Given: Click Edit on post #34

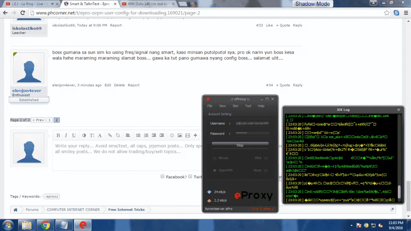Looking at the screenshot, I should [108, 85].
